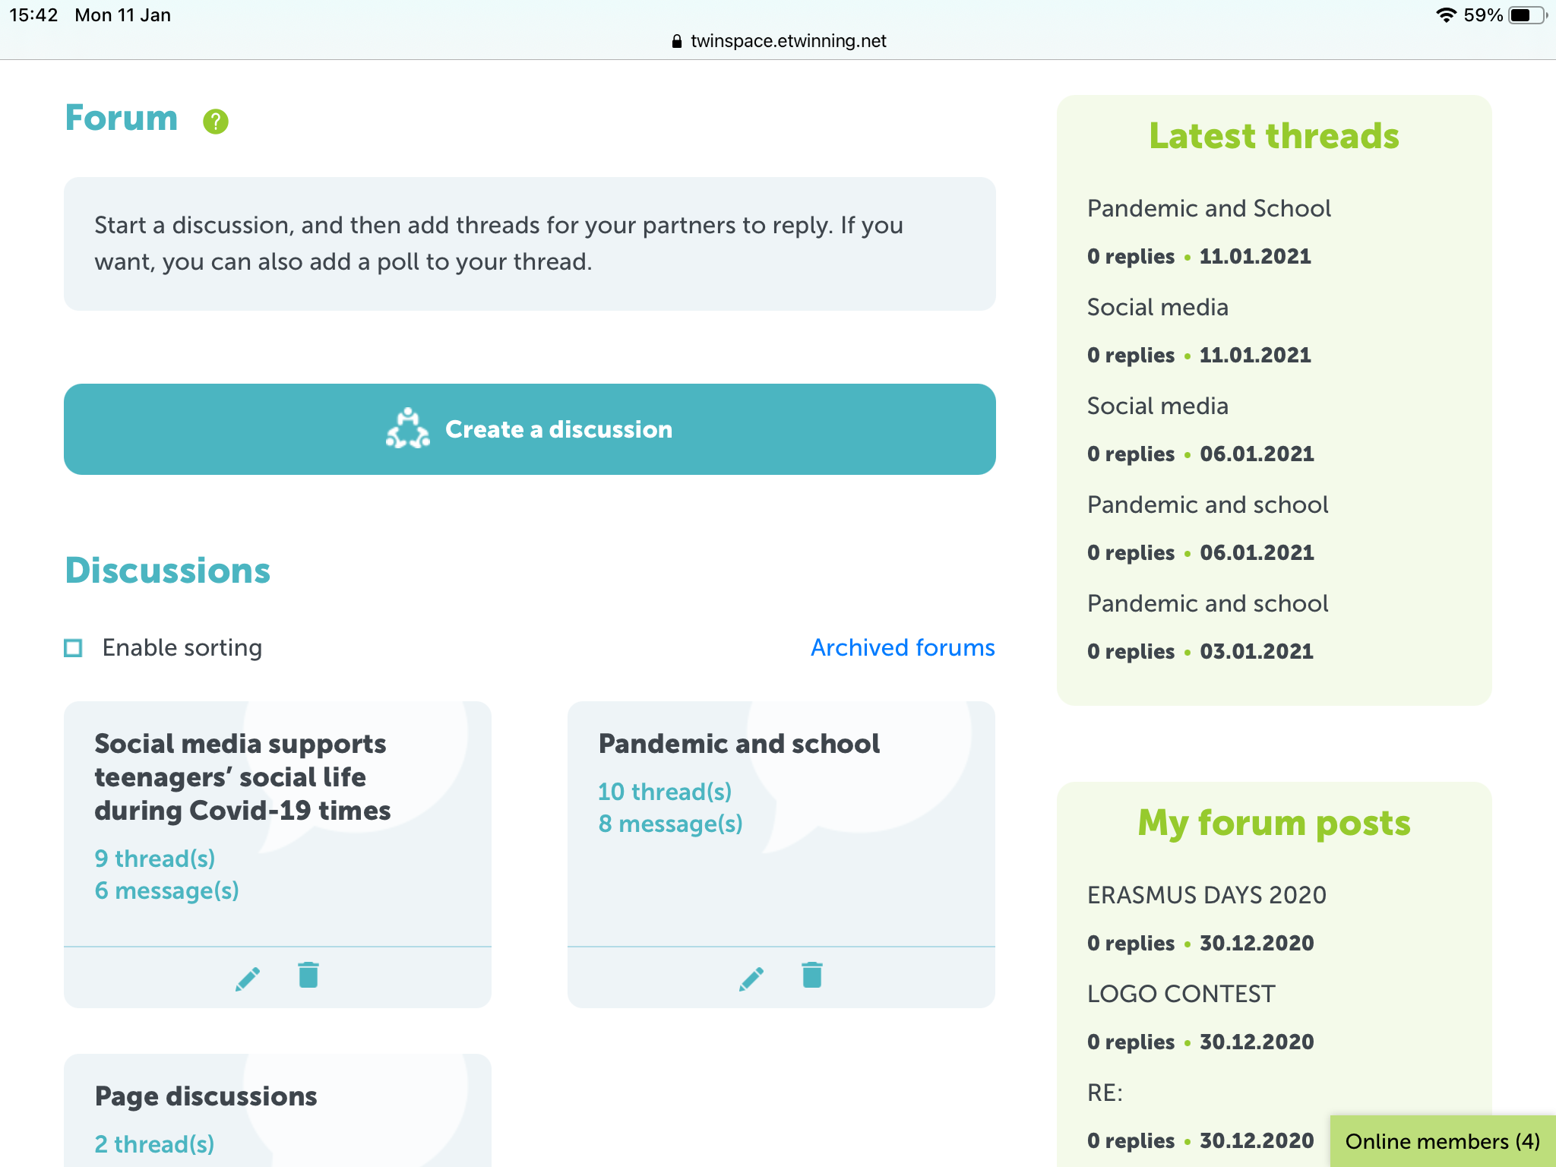Open first Social media latest thread
Screen dimensions: 1556x1167
tap(1157, 307)
